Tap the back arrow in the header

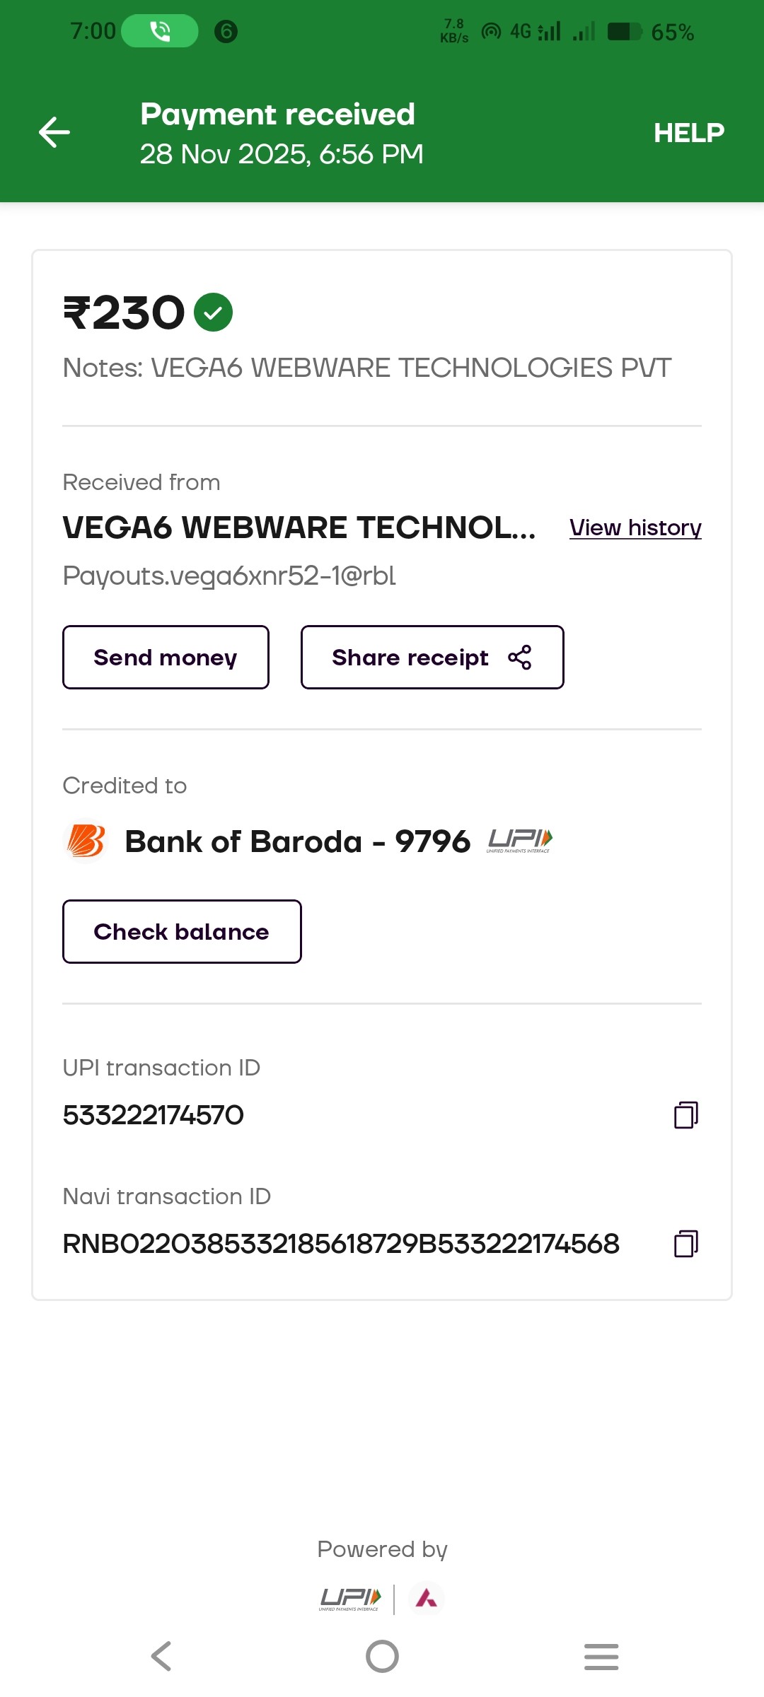click(x=54, y=132)
